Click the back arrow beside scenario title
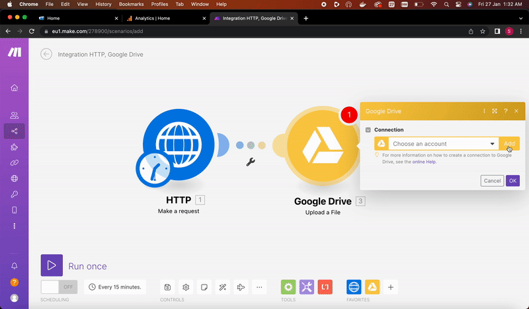The height and width of the screenshot is (309, 529). [x=46, y=54]
